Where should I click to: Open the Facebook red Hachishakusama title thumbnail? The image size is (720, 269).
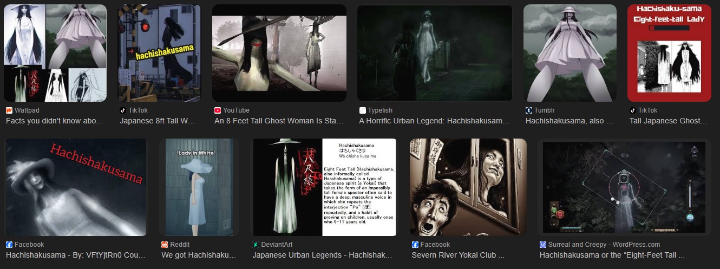(x=76, y=187)
